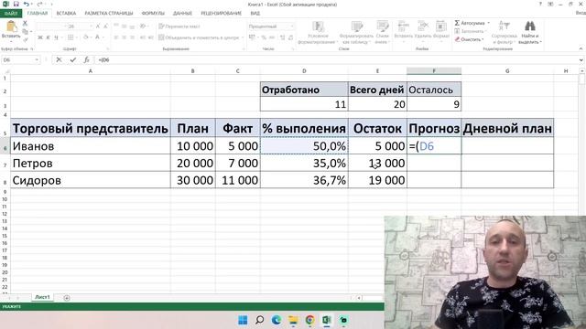This screenshot has width=586, height=329.
Task: Open the number format Процентный dropdown
Action: pyautogui.click(x=292, y=27)
